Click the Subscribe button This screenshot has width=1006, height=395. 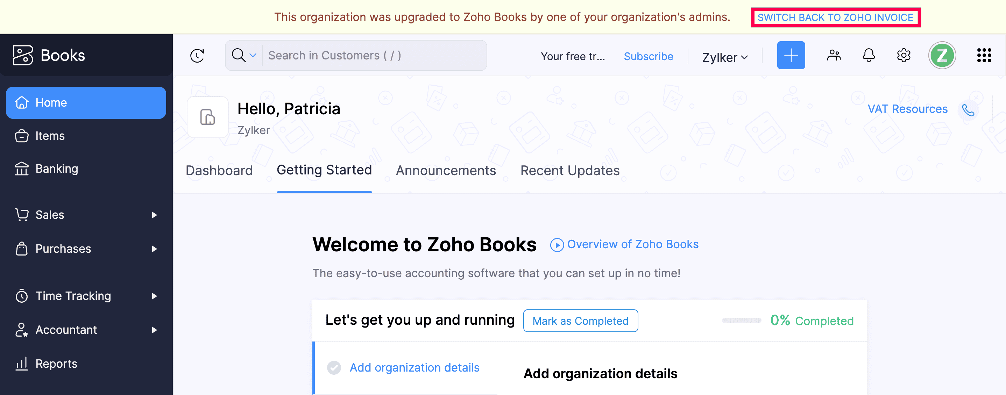click(x=649, y=56)
